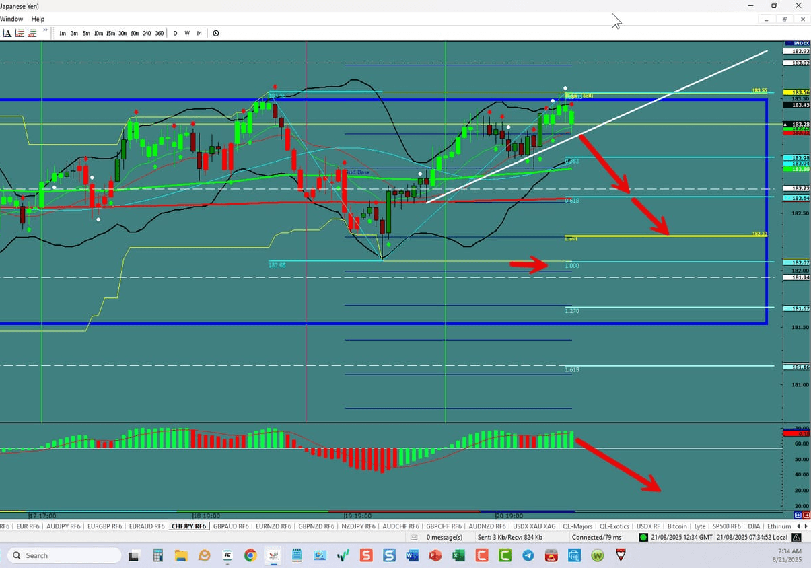Click the clock icon on the toolbar
Viewport: 811px width, 568px height.
pyautogui.click(x=216, y=33)
